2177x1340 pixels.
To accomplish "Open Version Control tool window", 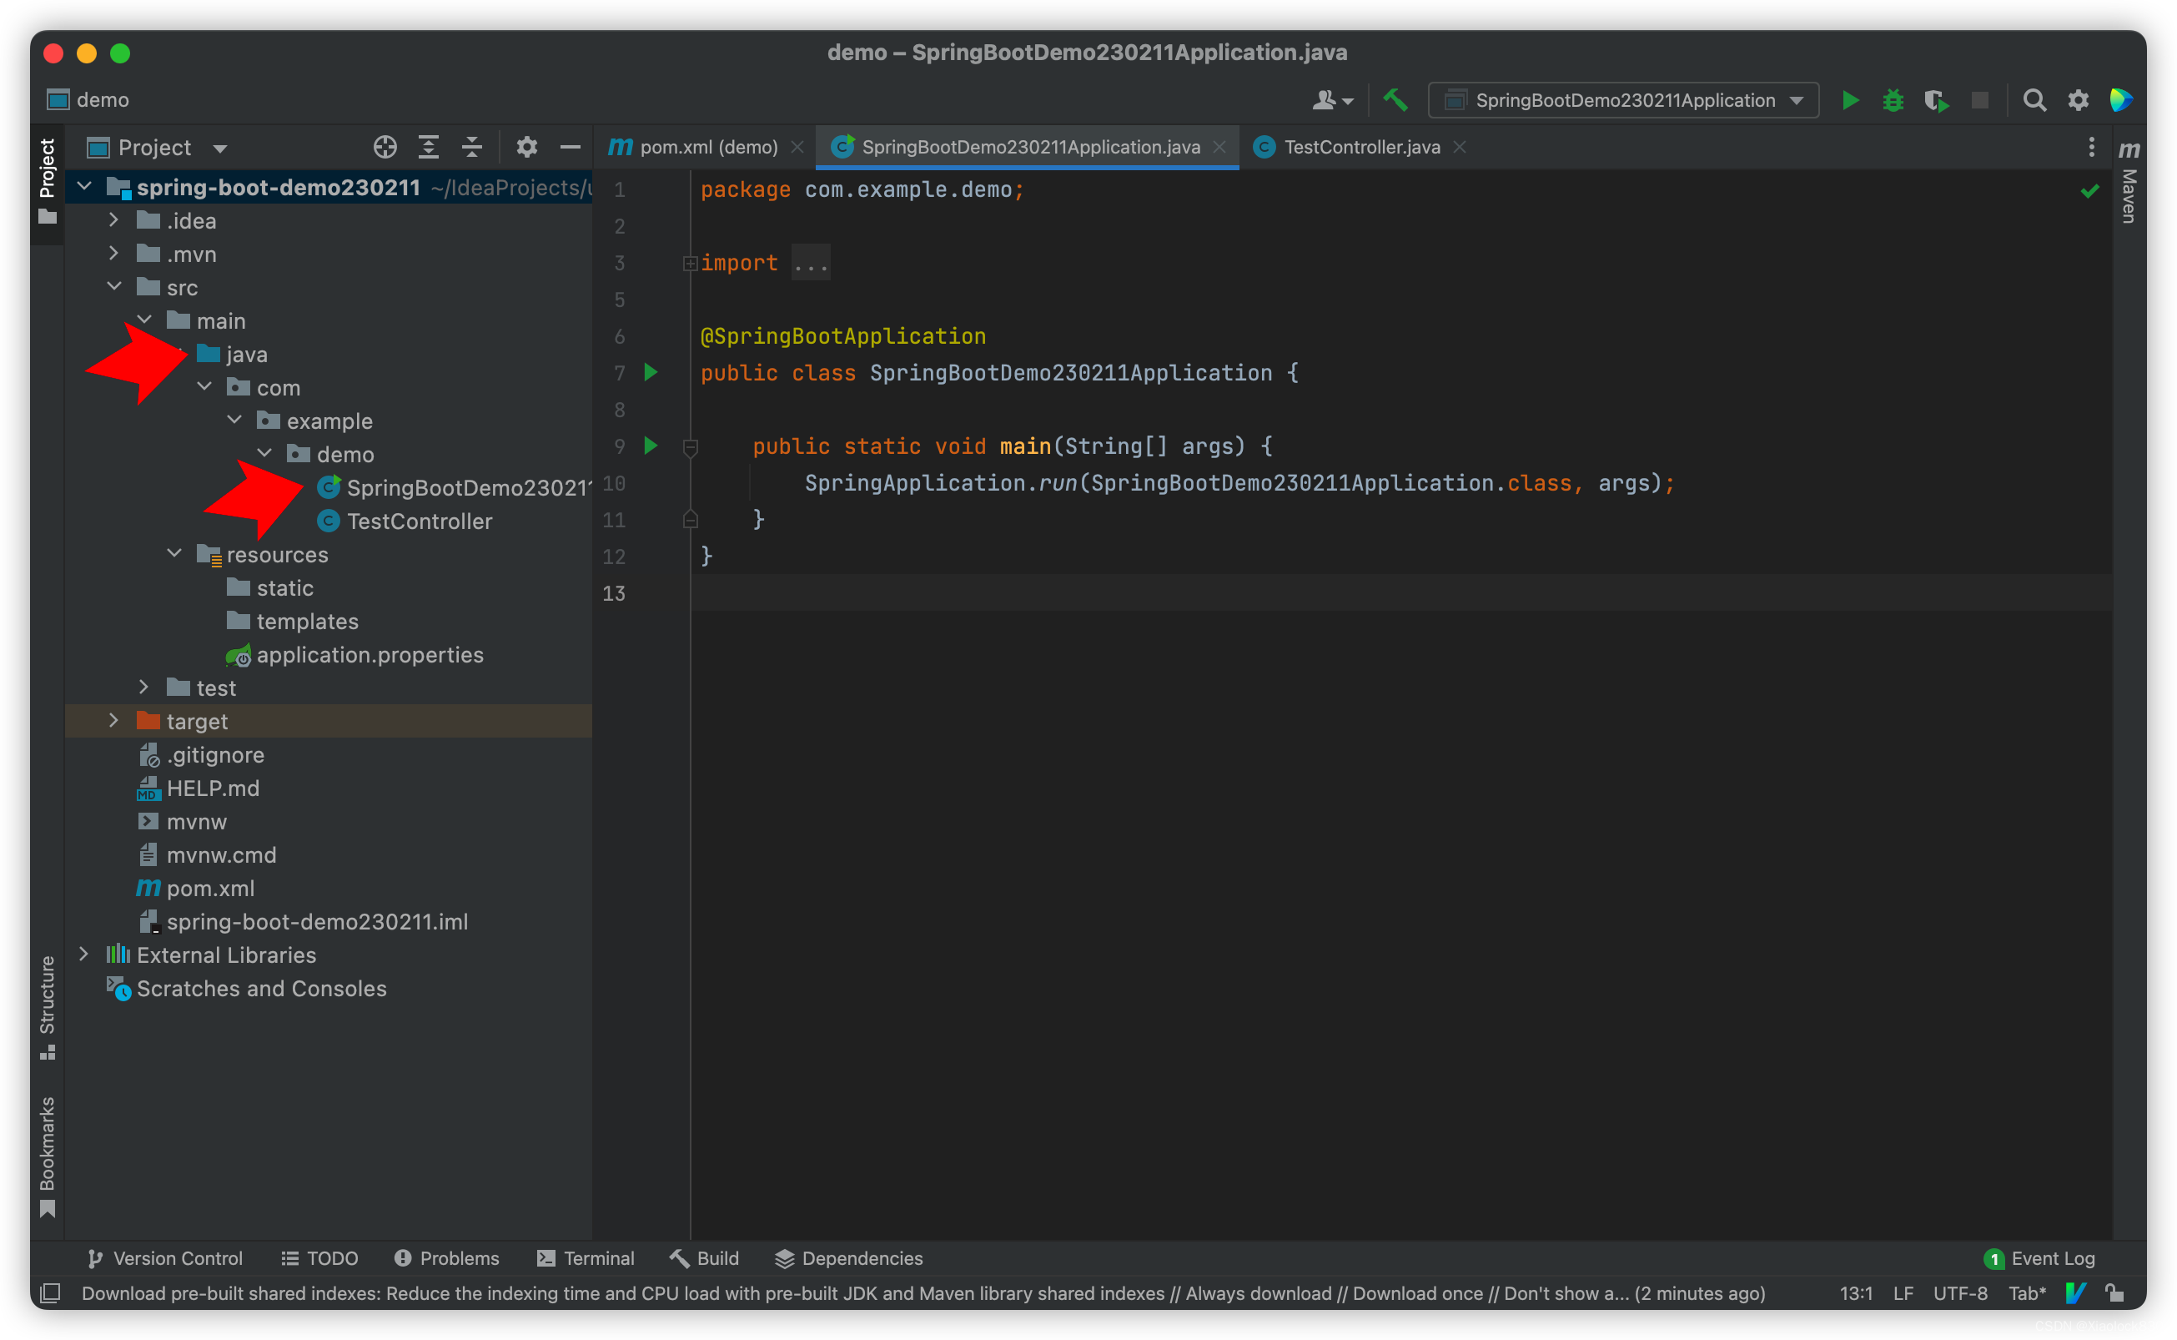I will point(165,1258).
